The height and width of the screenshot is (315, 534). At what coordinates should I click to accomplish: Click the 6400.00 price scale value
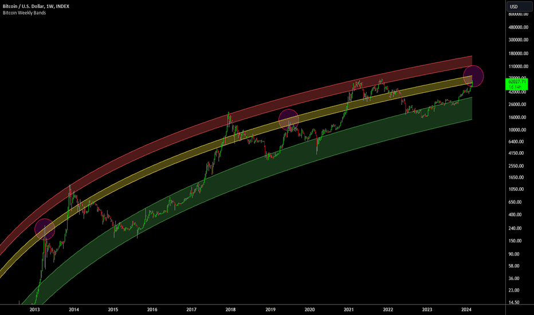click(516, 141)
